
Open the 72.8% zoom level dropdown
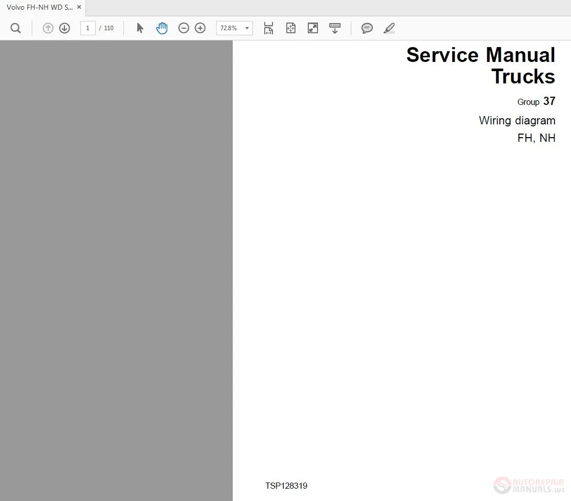click(235, 28)
